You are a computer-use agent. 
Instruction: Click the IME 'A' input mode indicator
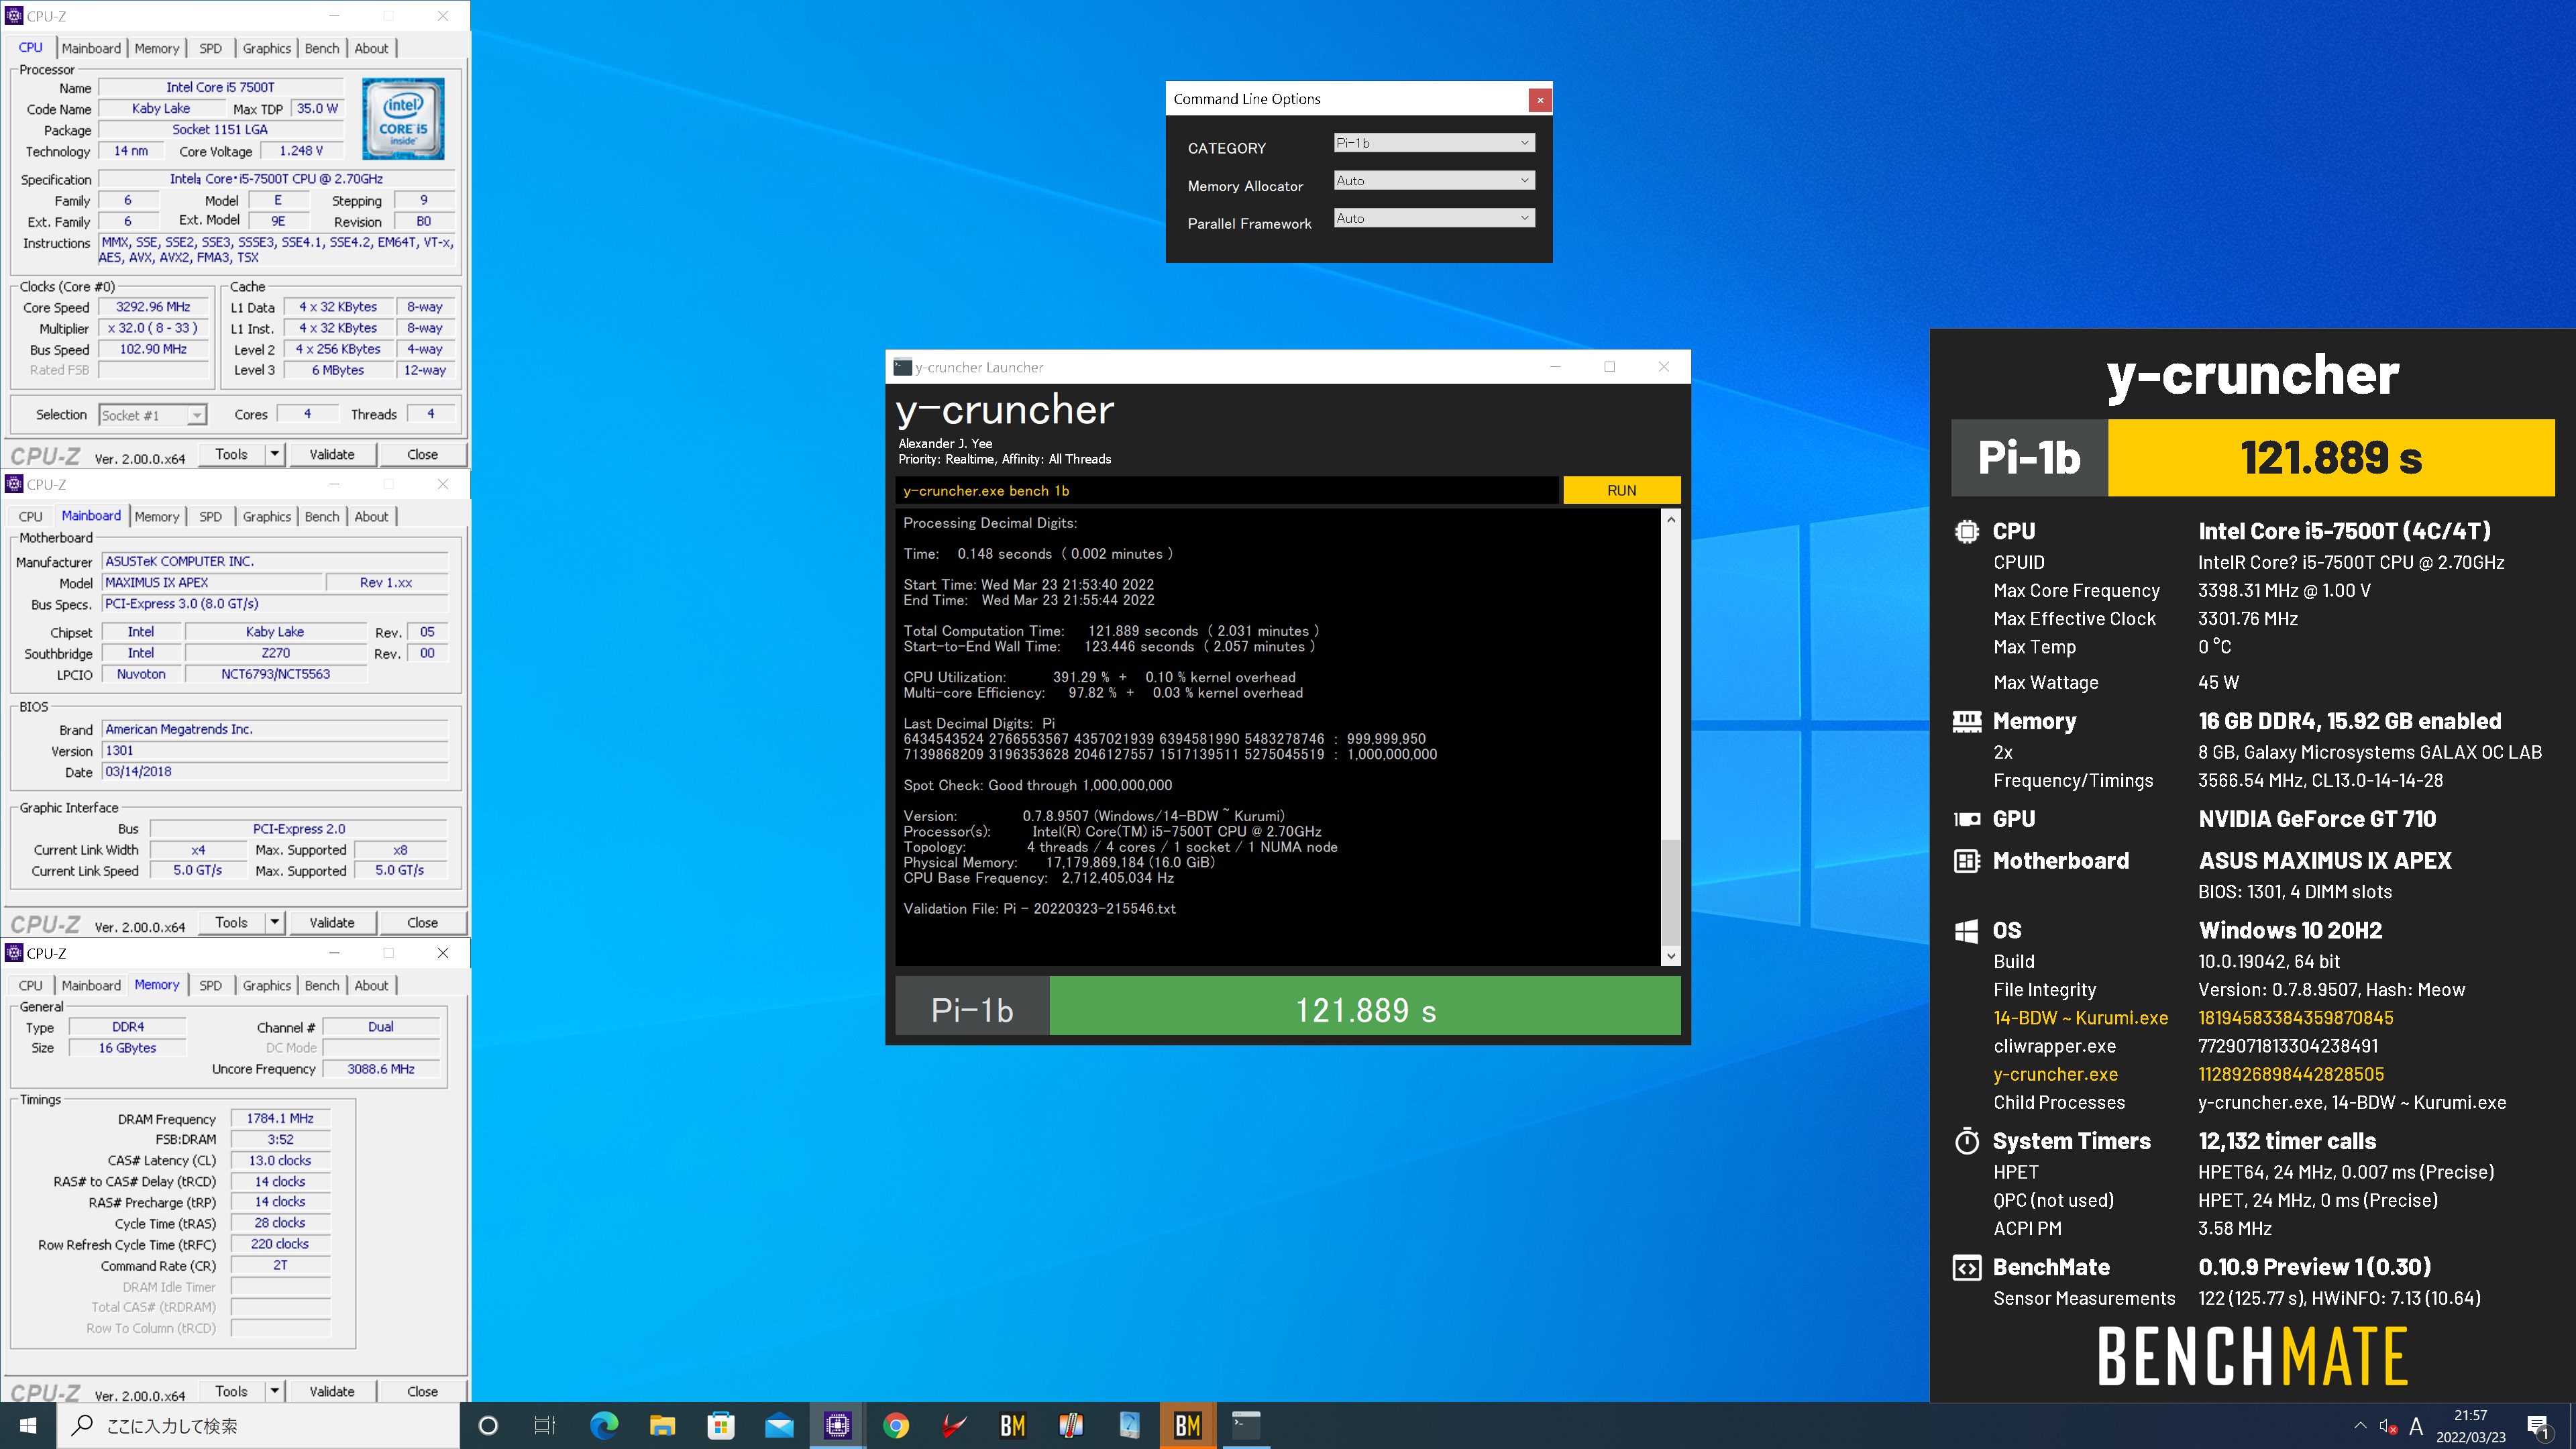coord(2416,1426)
